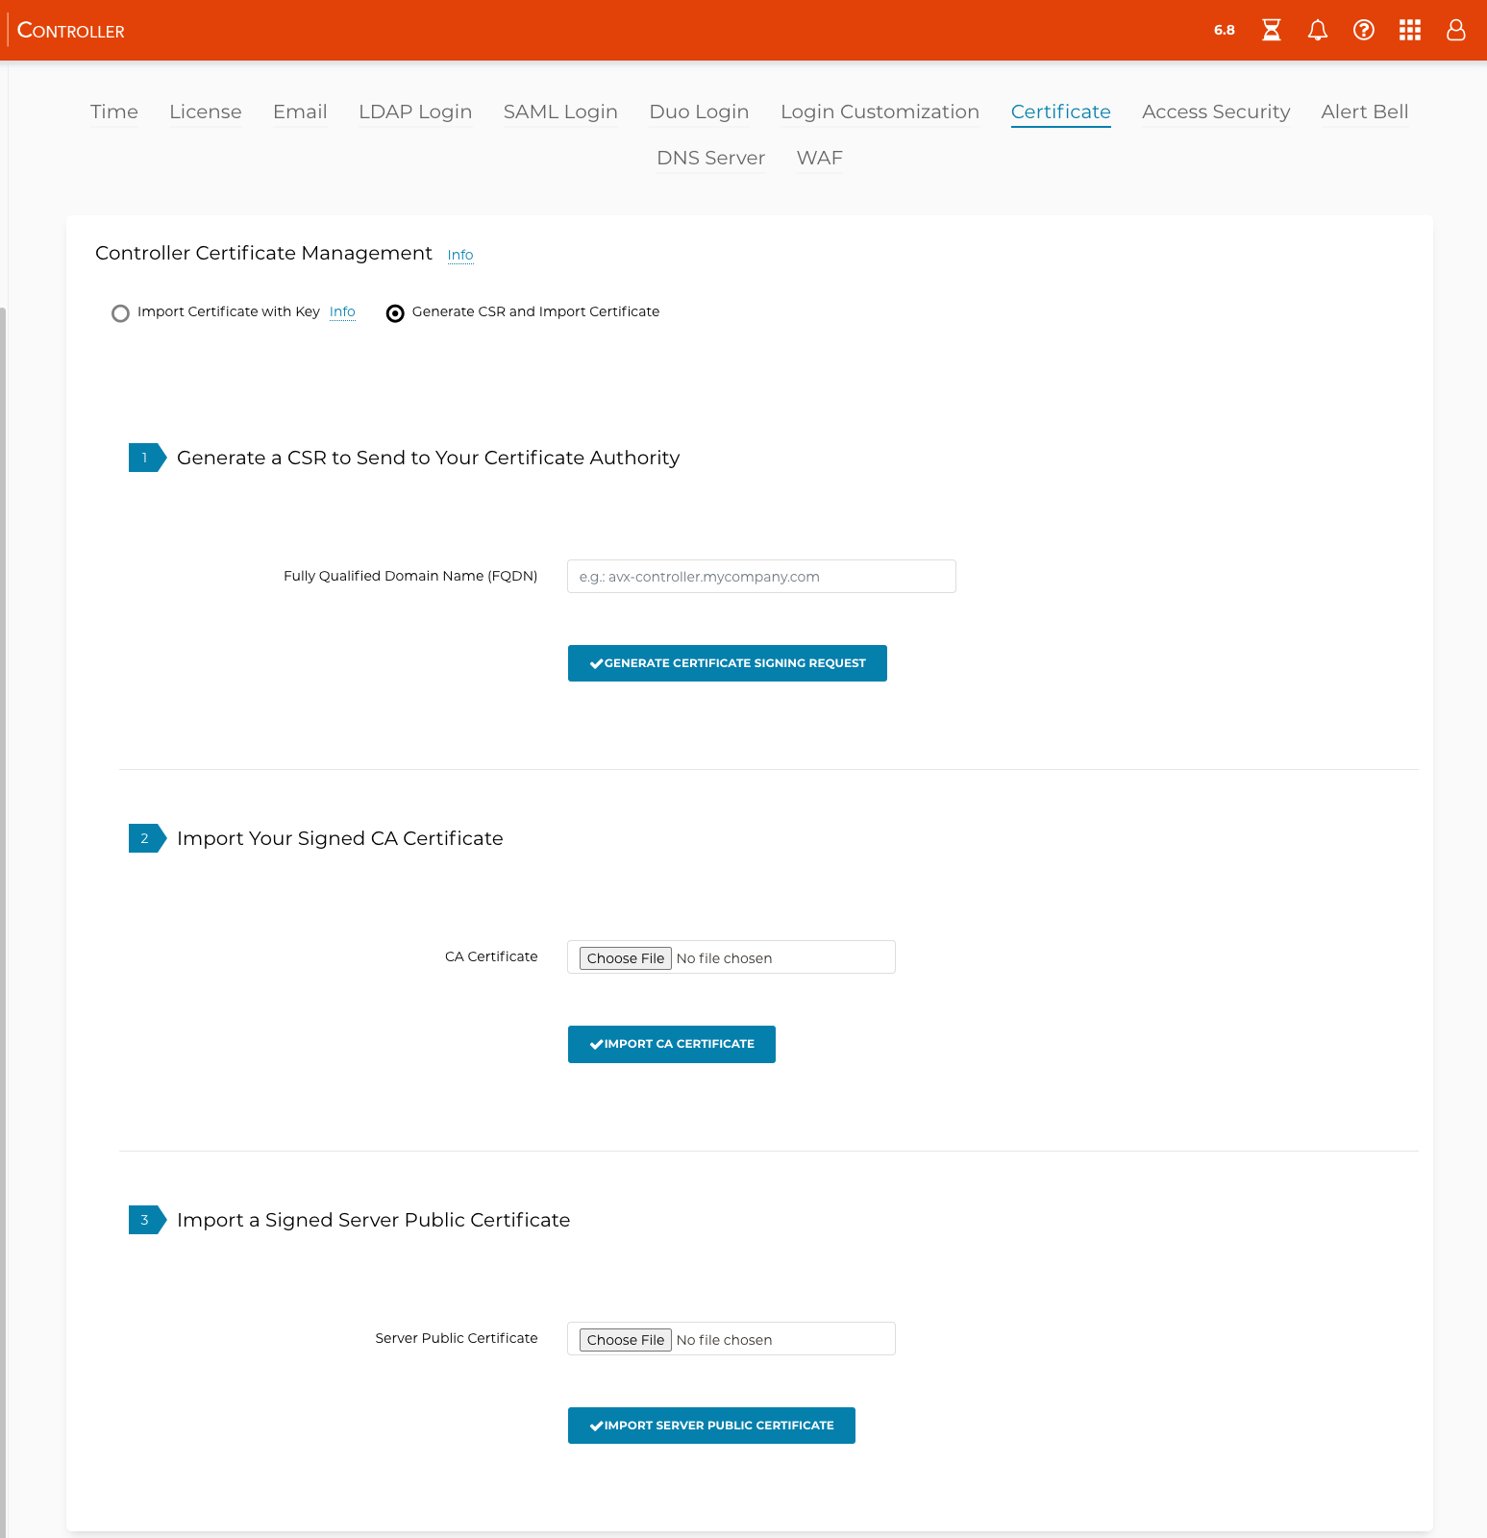Choose file for CA Certificate
The width and height of the screenshot is (1487, 1538).
[x=626, y=958]
